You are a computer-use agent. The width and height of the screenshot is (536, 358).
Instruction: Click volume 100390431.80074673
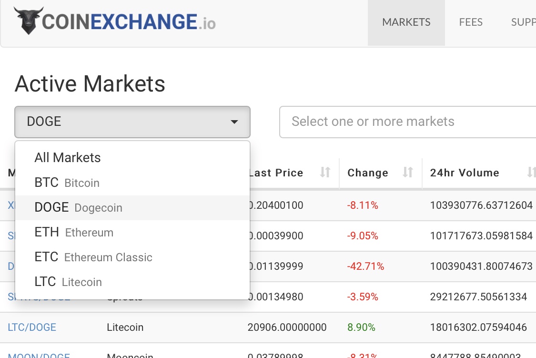point(481,266)
